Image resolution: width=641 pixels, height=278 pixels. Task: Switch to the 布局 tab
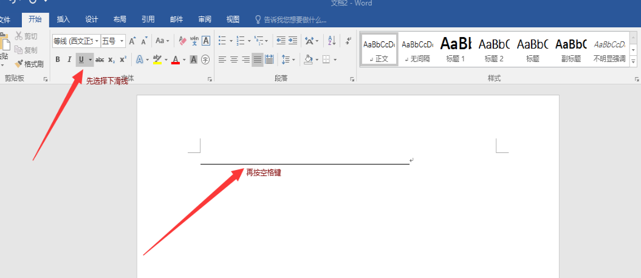(x=120, y=19)
